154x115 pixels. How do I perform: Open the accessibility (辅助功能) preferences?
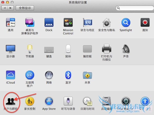pyautogui.click(x=145, y=101)
